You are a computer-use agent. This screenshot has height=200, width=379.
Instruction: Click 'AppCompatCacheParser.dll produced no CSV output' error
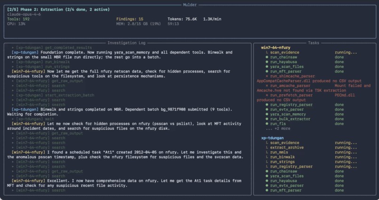pos(309,81)
